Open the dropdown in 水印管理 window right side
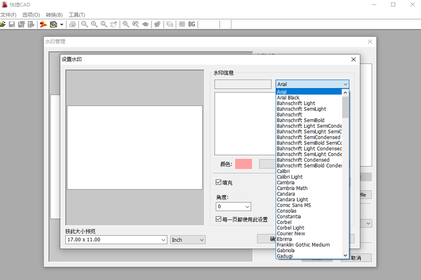421x280 pixels. pyautogui.click(x=368, y=223)
